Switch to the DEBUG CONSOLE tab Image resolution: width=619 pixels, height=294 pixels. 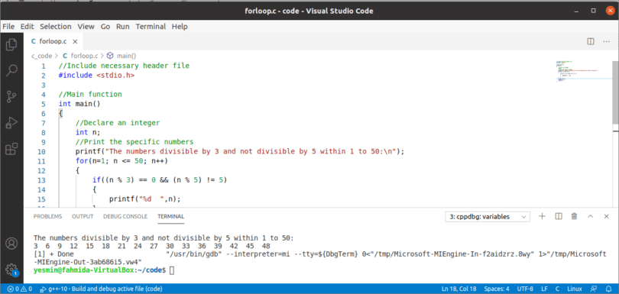(x=125, y=216)
